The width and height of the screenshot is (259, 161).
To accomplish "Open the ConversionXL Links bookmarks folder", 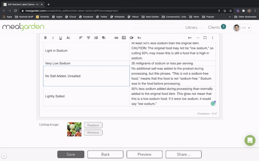I will pyautogui.click(x=174, y=17).
